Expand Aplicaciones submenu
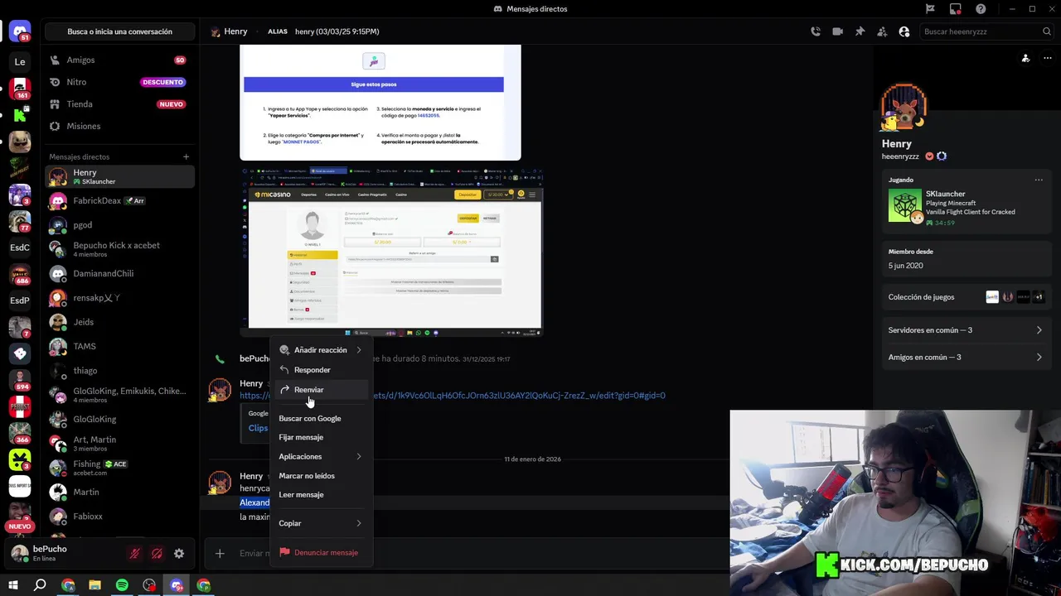Screen dimensions: 1061x596 tap(321, 457)
